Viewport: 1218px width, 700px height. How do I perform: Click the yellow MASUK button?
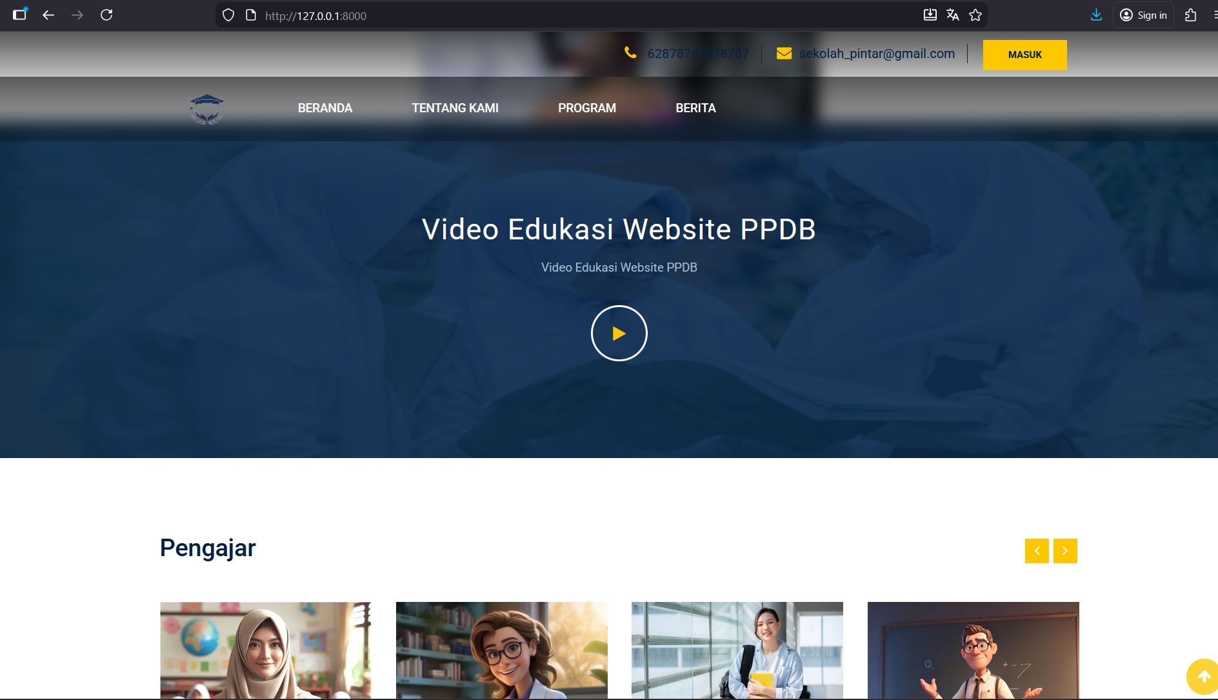click(1024, 55)
